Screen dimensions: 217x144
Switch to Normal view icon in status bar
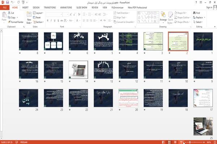pos(163,142)
